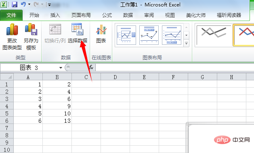
Task: Select column D header
Action: (115, 77)
